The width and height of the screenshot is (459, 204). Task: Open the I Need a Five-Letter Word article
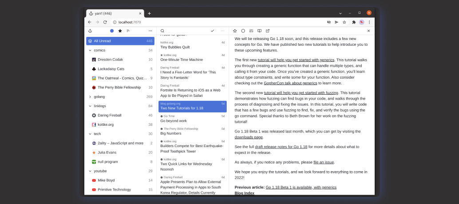tap(193, 73)
